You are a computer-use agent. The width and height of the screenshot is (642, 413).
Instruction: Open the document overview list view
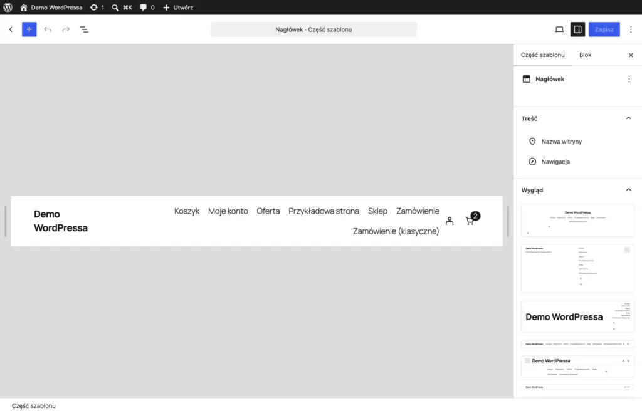click(84, 29)
